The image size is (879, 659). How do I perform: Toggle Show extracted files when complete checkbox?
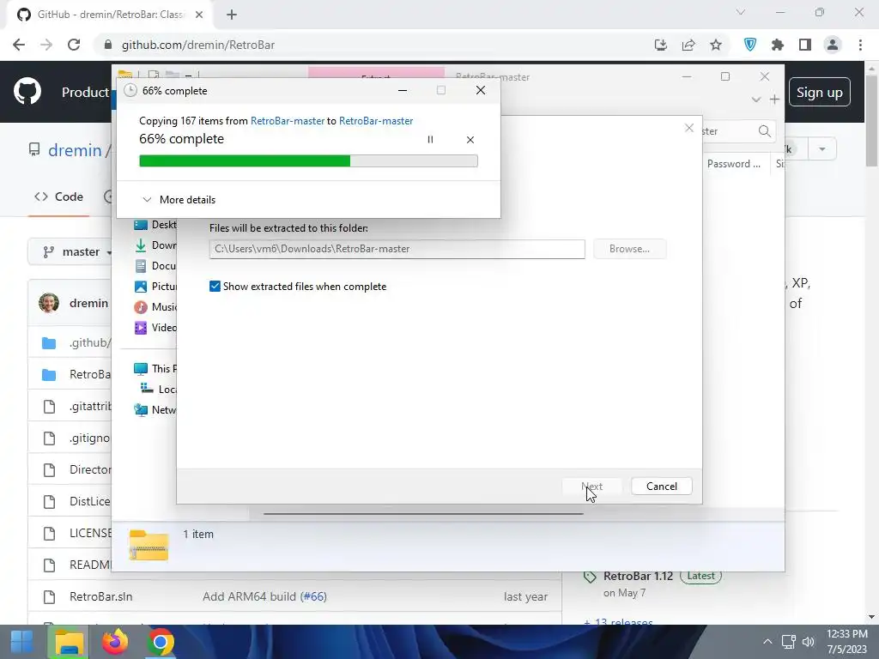pos(215,287)
